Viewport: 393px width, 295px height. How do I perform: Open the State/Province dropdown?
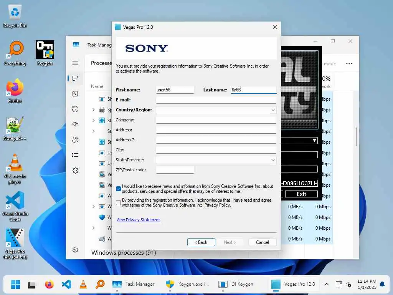point(216,160)
